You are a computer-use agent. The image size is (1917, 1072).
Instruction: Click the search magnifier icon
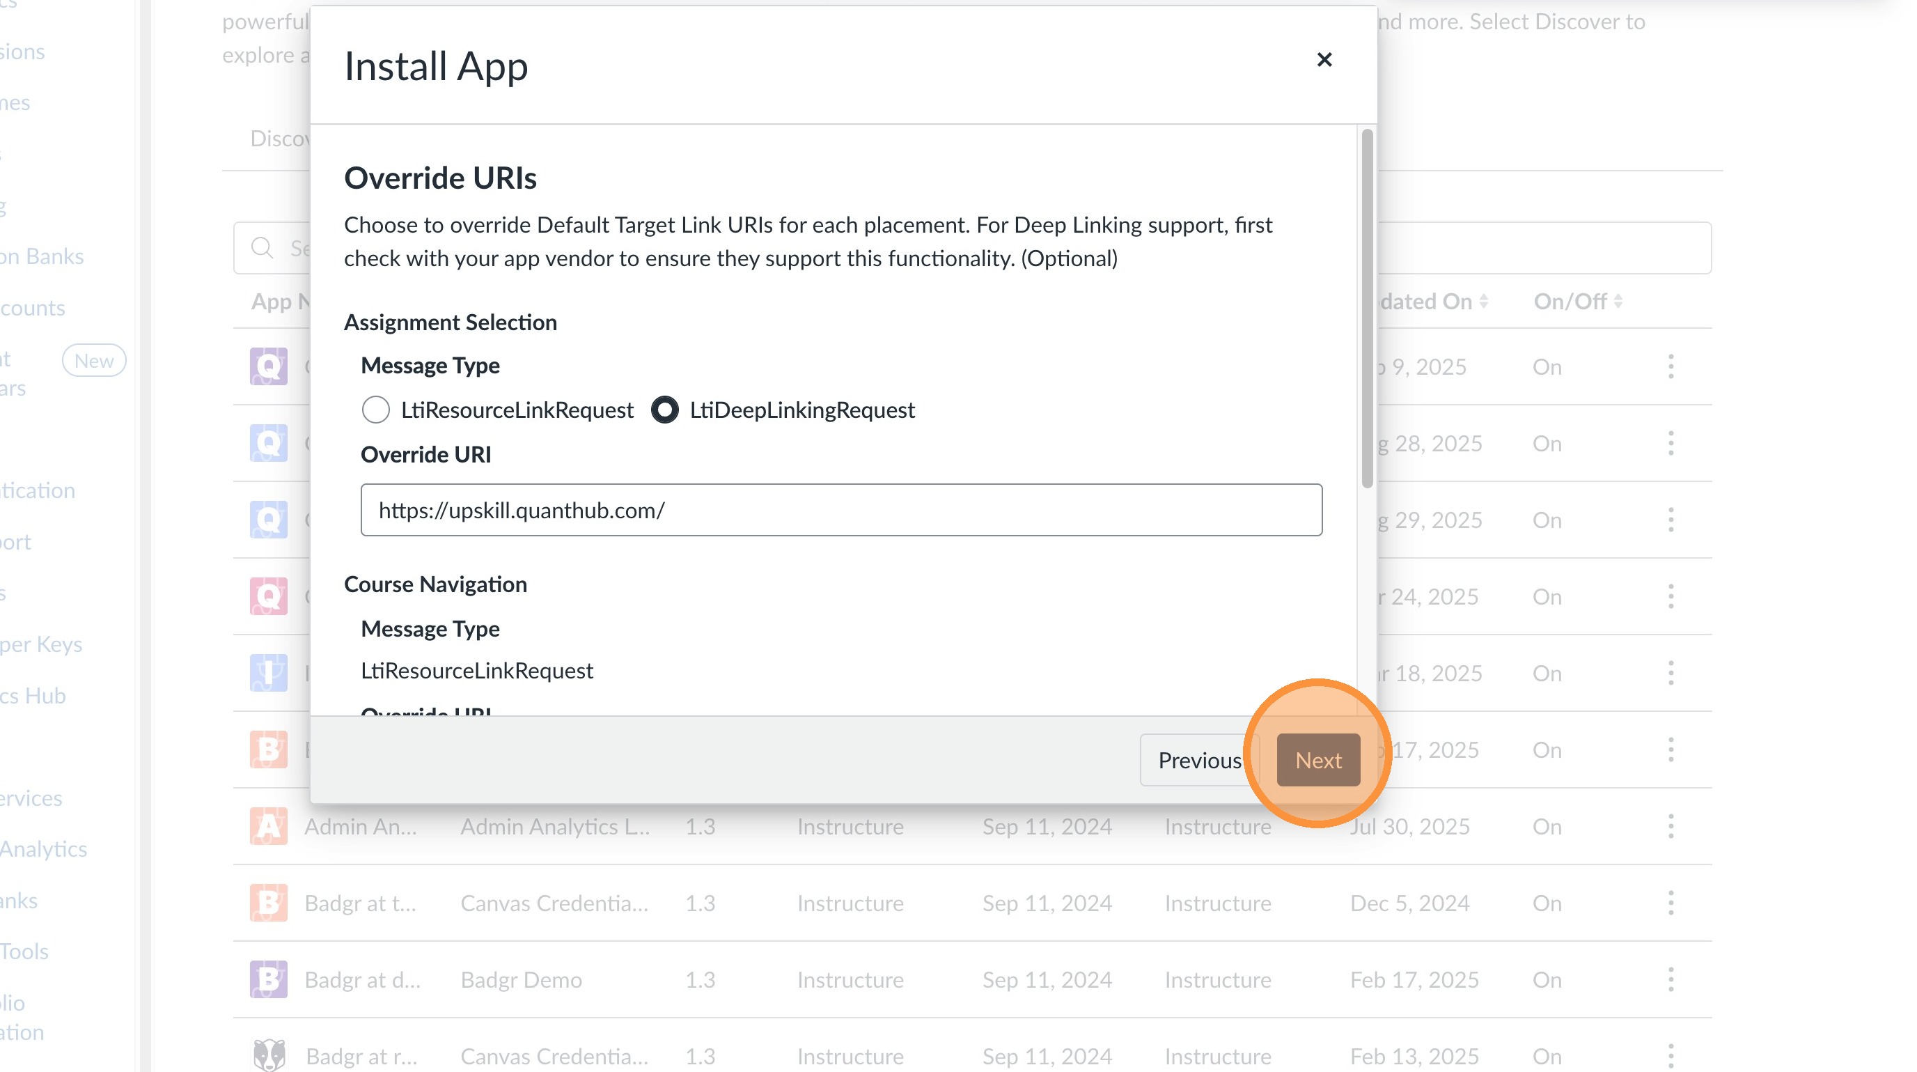pyautogui.click(x=262, y=248)
